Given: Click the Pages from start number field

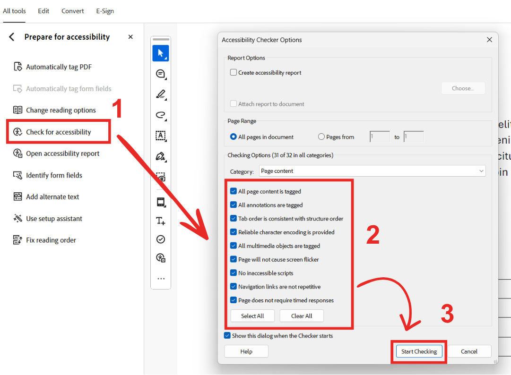Looking at the screenshot, I should [x=380, y=136].
